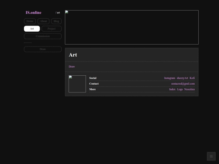Open the Logs link

180,89
